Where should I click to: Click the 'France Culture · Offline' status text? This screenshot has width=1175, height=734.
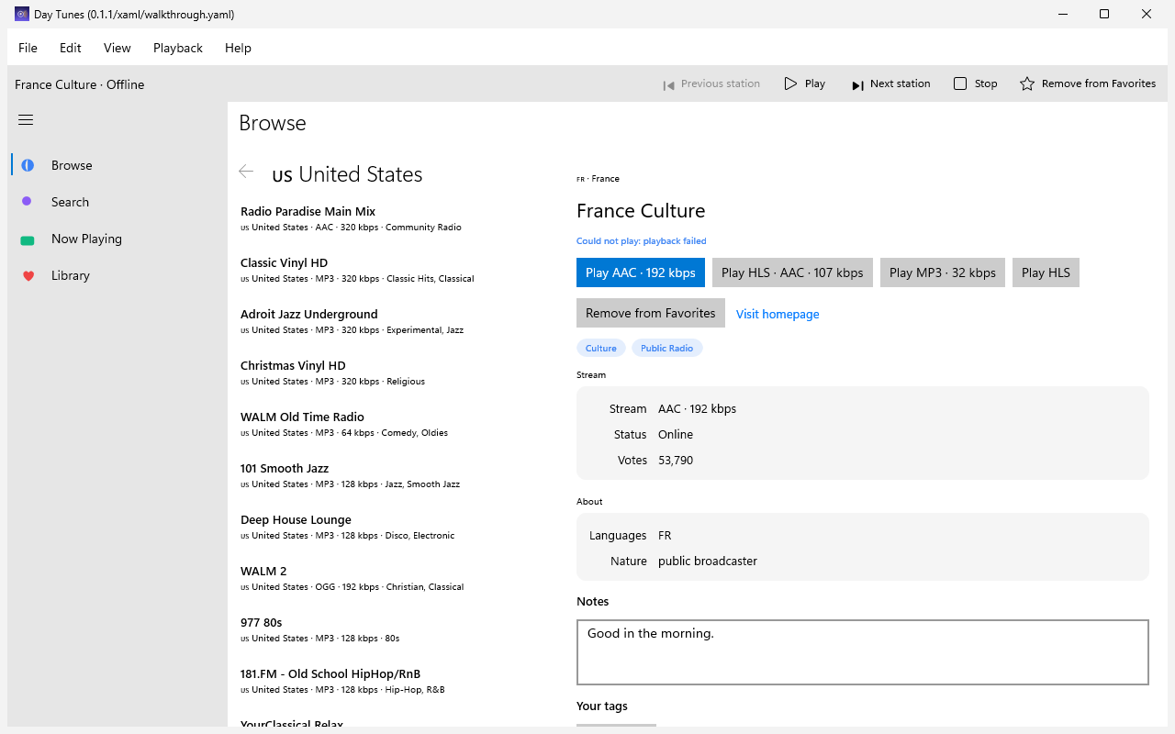click(80, 84)
